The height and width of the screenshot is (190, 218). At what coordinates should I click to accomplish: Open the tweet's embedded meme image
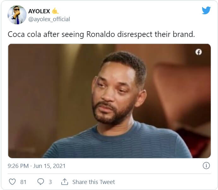(x=109, y=101)
